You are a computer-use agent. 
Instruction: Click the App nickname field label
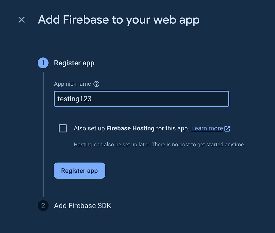(72, 84)
